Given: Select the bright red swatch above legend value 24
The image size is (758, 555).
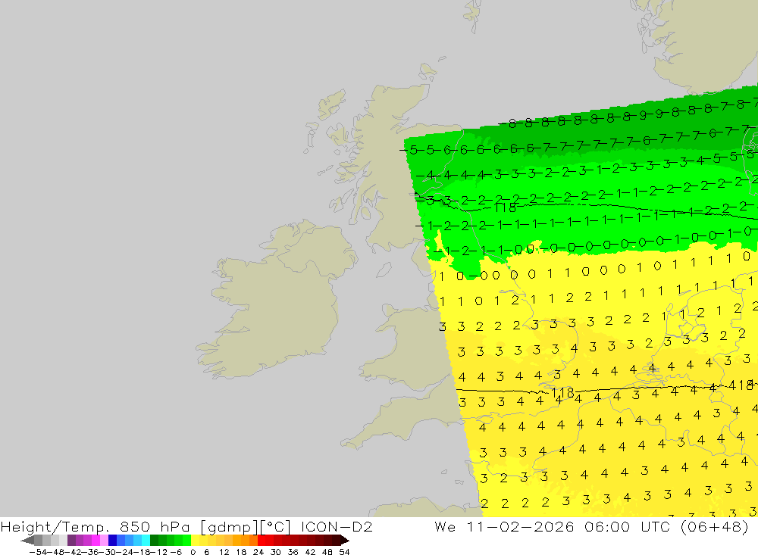Looking at the screenshot, I should [262, 541].
